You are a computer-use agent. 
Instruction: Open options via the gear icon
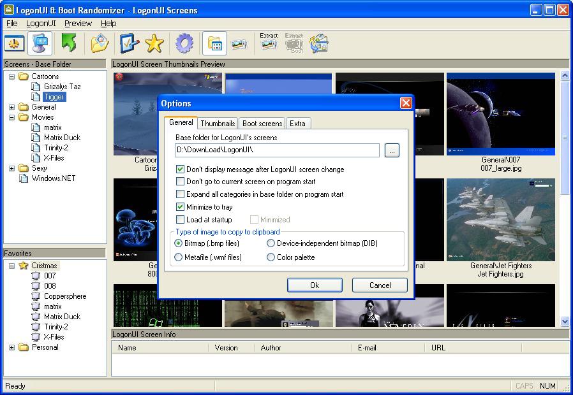[x=184, y=43]
